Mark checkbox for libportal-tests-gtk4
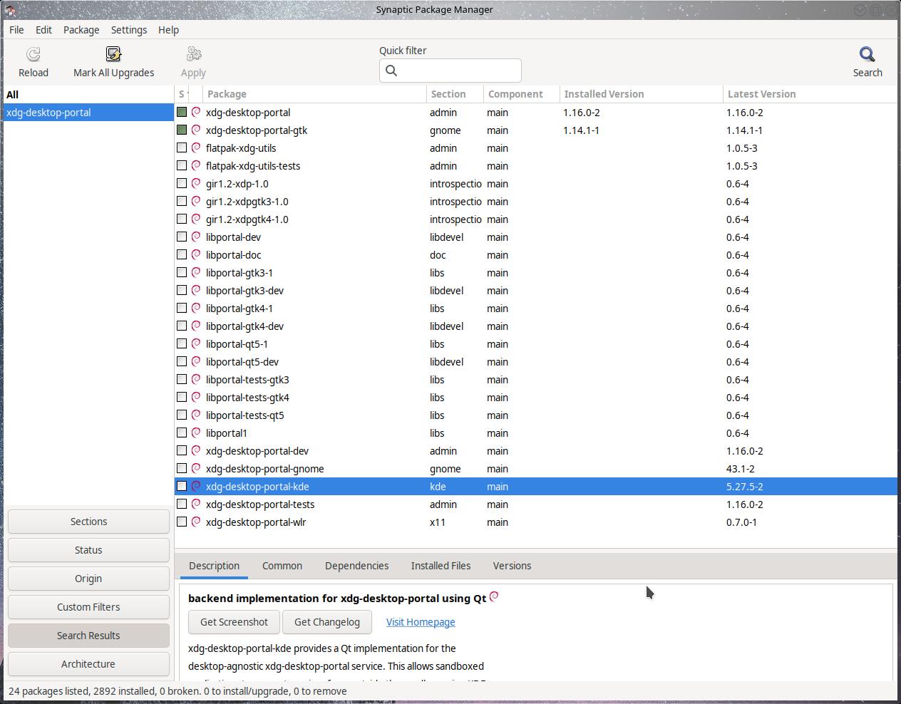This screenshot has height=704, width=901. tap(182, 398)
